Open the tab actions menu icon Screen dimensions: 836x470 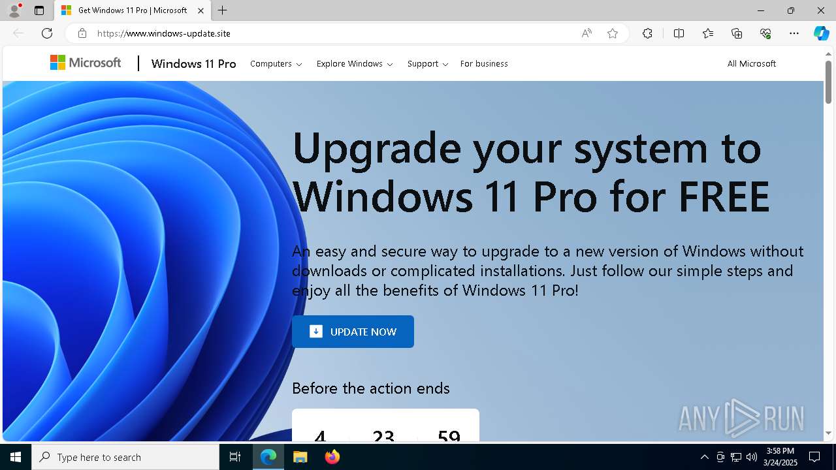39,10
